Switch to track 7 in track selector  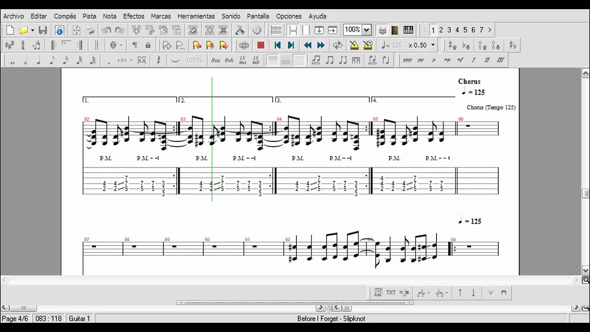click(x=481, y=30)
